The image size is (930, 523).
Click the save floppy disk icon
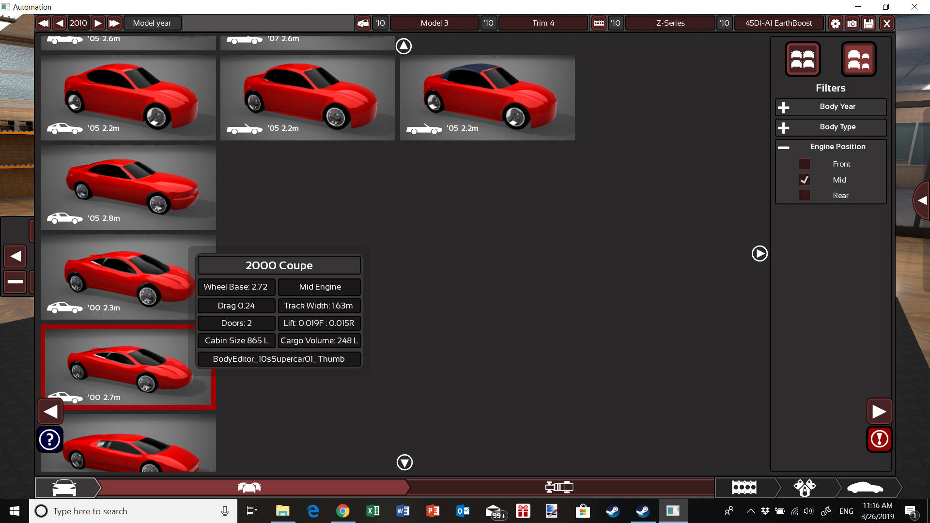[x=869, y=23]
